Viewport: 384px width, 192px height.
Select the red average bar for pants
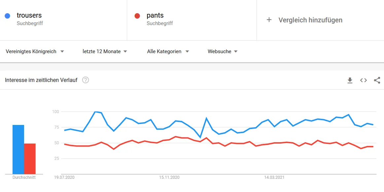coord(30,159)
